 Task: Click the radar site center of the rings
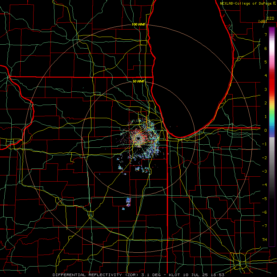pos(138,138)
